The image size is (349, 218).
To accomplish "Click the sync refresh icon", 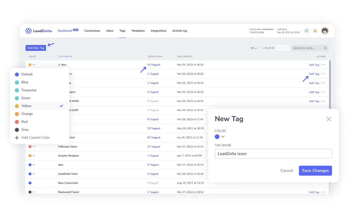I will click(306, 31).
